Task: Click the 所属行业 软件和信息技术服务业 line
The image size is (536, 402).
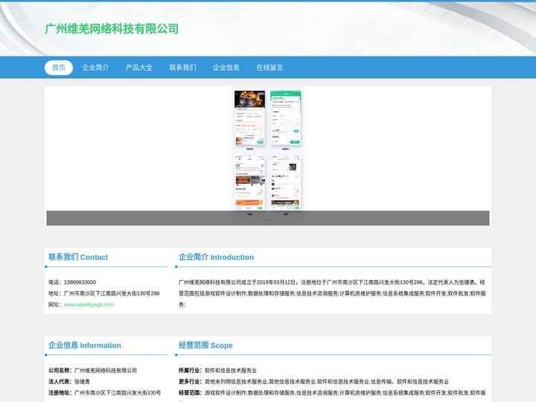Action: coord(217,371)
